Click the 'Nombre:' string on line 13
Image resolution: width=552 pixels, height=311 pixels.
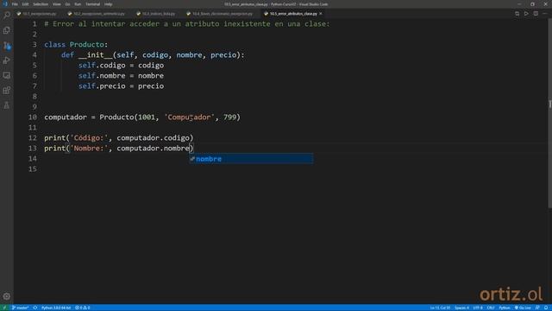click(x=89, y=148)
